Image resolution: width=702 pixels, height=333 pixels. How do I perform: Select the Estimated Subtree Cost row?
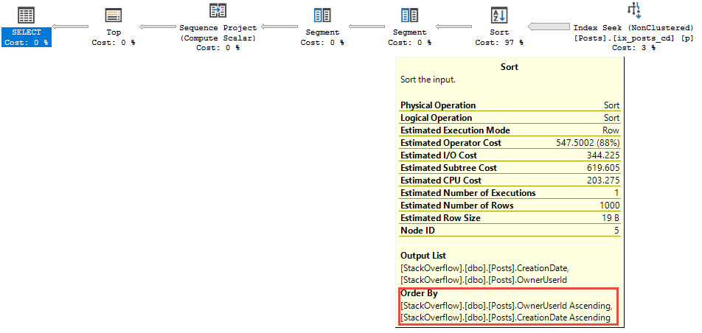[x=510, y=168]
